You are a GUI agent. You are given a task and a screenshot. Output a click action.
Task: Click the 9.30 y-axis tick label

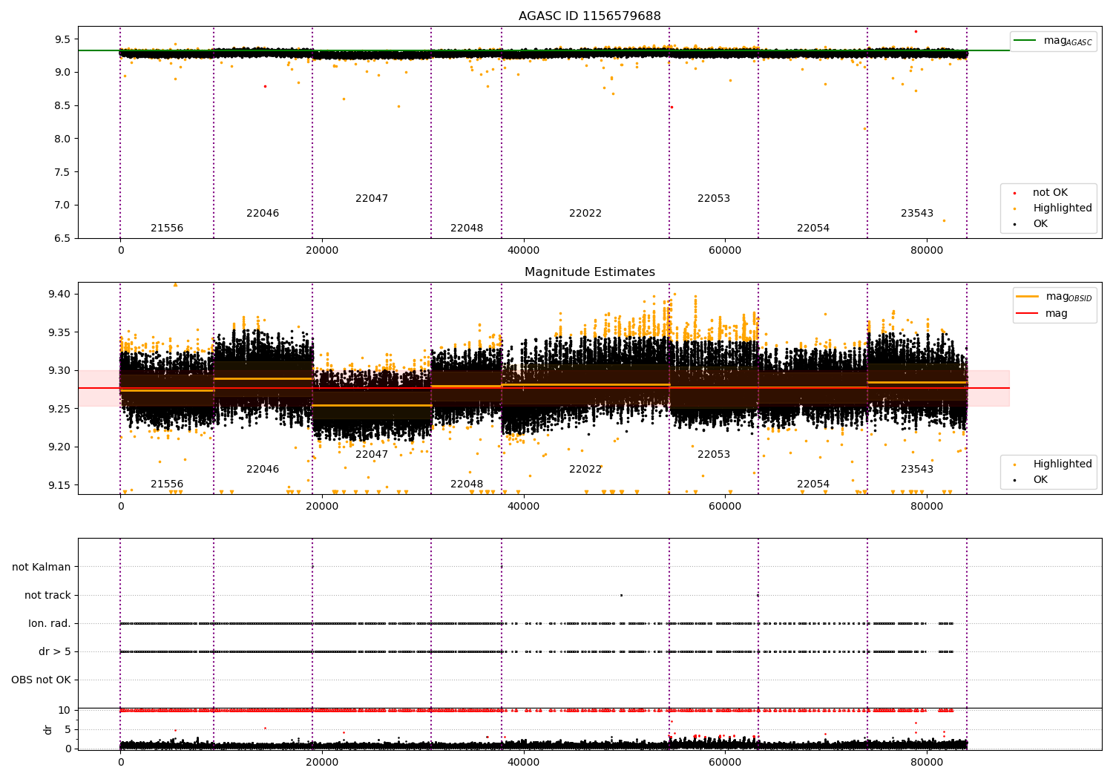coord(60,370)
